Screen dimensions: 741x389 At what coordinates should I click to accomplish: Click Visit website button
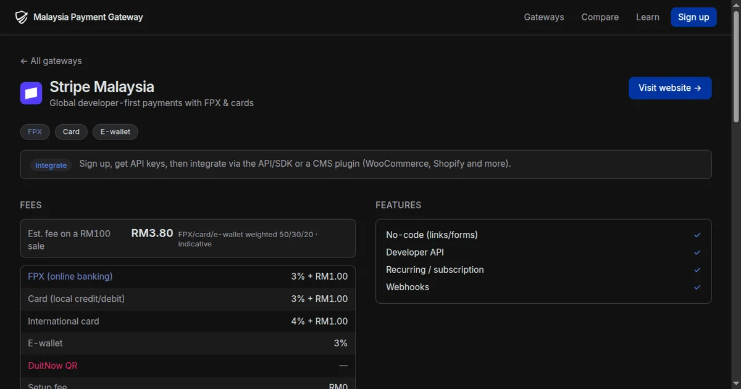(670, 88)
